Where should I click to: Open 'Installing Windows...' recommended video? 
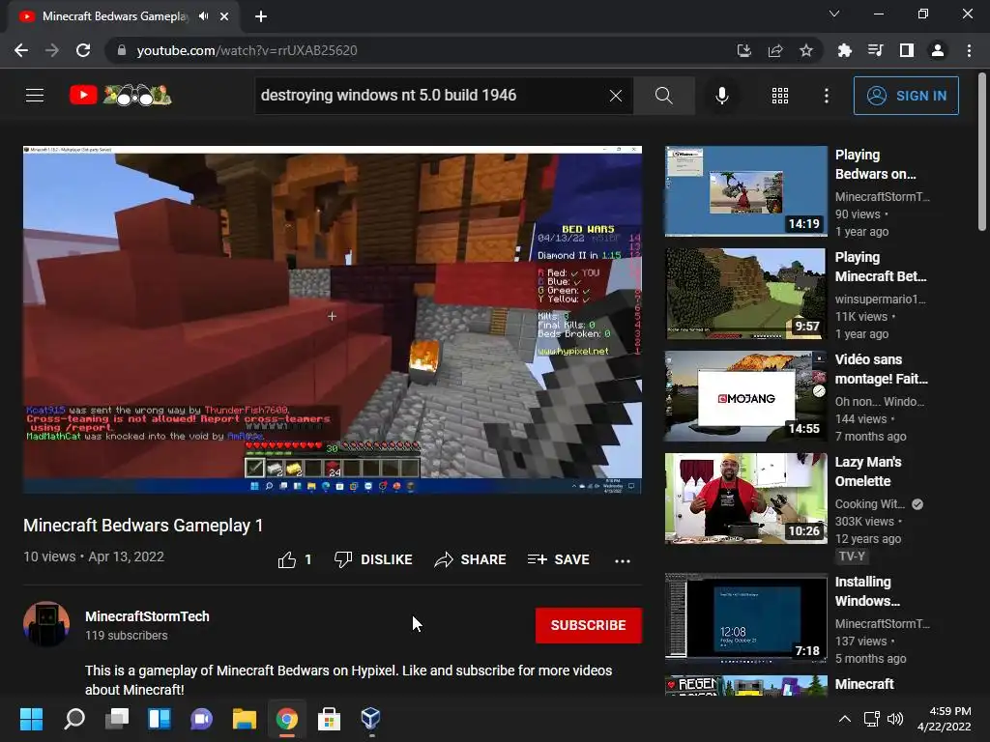point(867,591)
